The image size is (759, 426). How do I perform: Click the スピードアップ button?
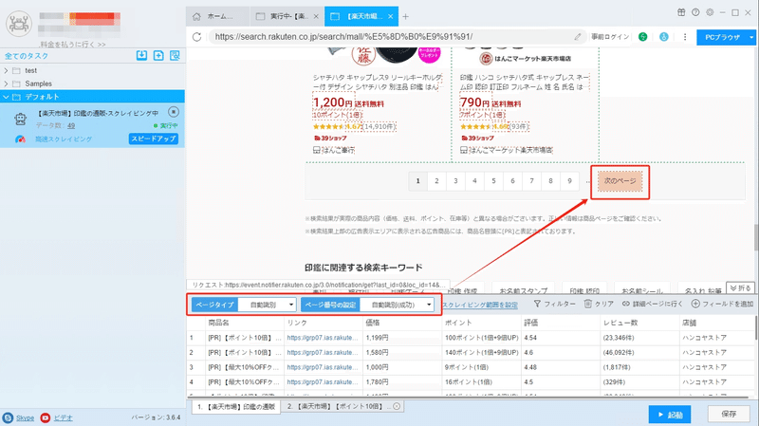point(154,139)
